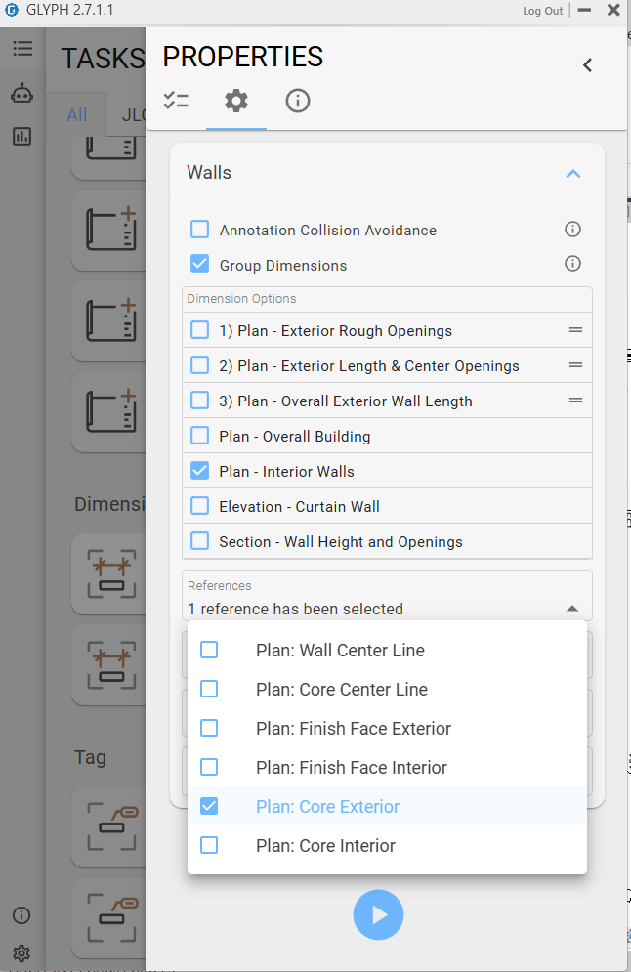Click the settings gear at sidebar bottom
Viewport: 631px width, 972px height.
21,953
